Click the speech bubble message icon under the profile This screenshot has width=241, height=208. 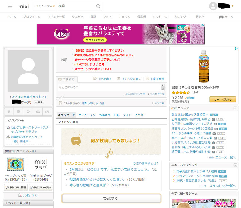coord(18,112)
